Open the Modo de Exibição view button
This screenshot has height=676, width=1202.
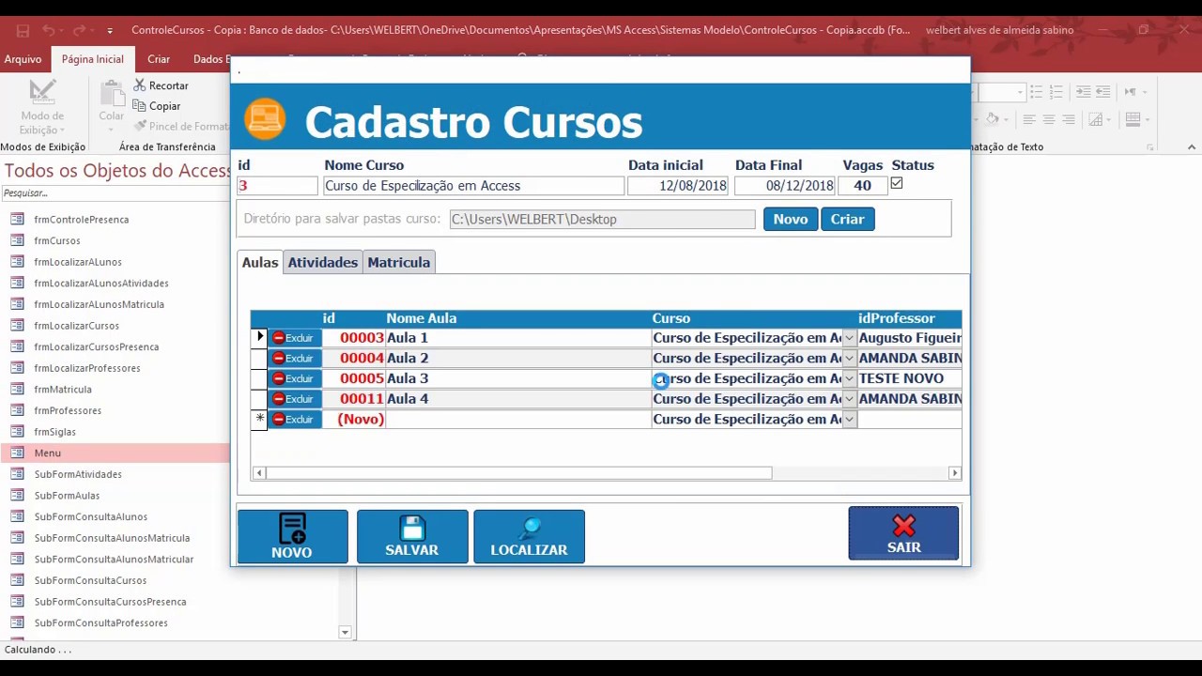tap(42, 107)
